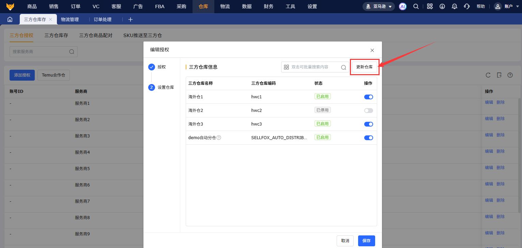Open notifications bell icon
522x248 pixels.
click(x=454, y=6)
